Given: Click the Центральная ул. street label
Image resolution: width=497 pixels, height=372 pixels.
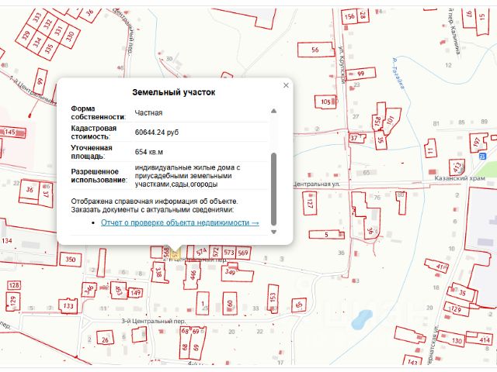Looking at the screenshot, I should pos(317,184).
